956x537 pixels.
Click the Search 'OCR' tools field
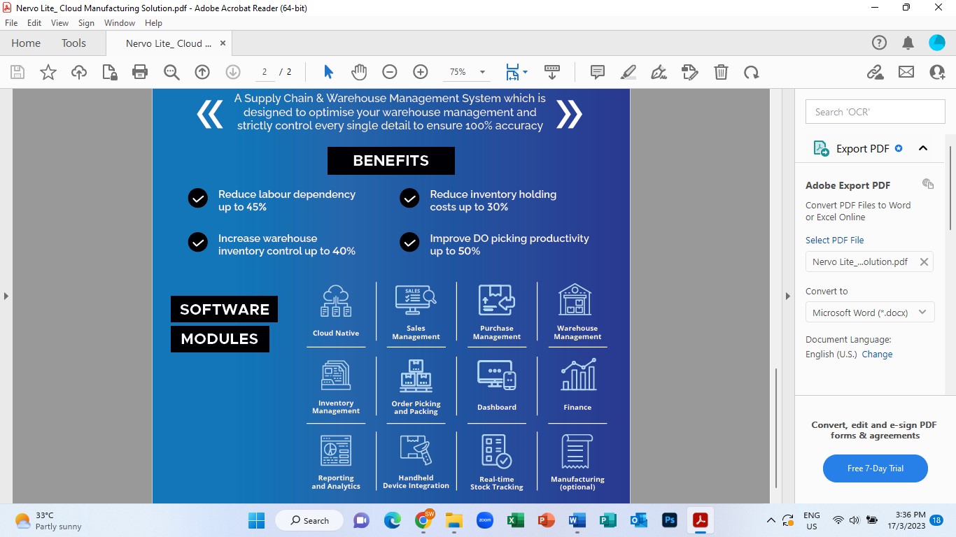pos(875,112)
